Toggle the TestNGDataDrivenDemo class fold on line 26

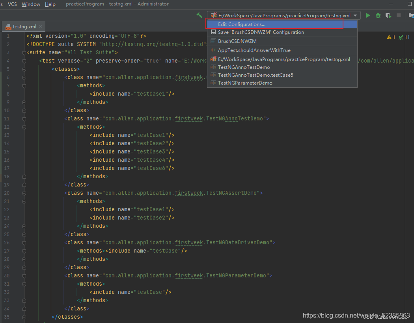click(24, 243)
